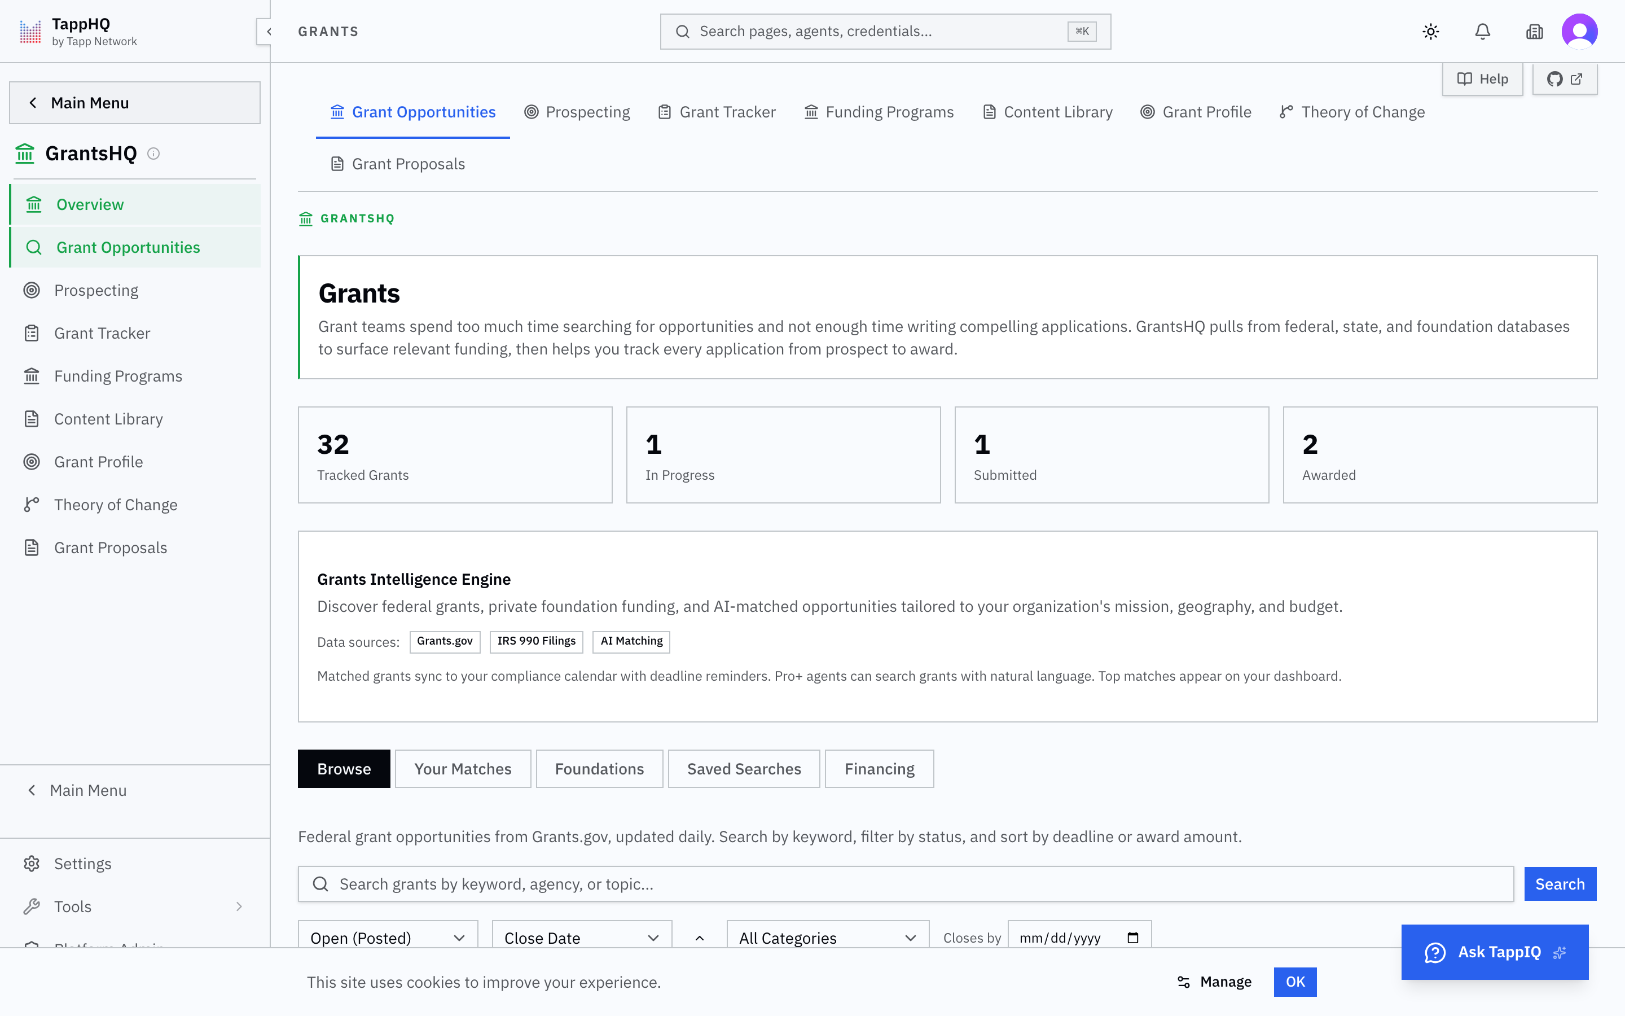This screenshot has width=1625, height=1016.
Task: Toggle the sort direction arrow
Action: pyautogui.click(x=699, y=938)
